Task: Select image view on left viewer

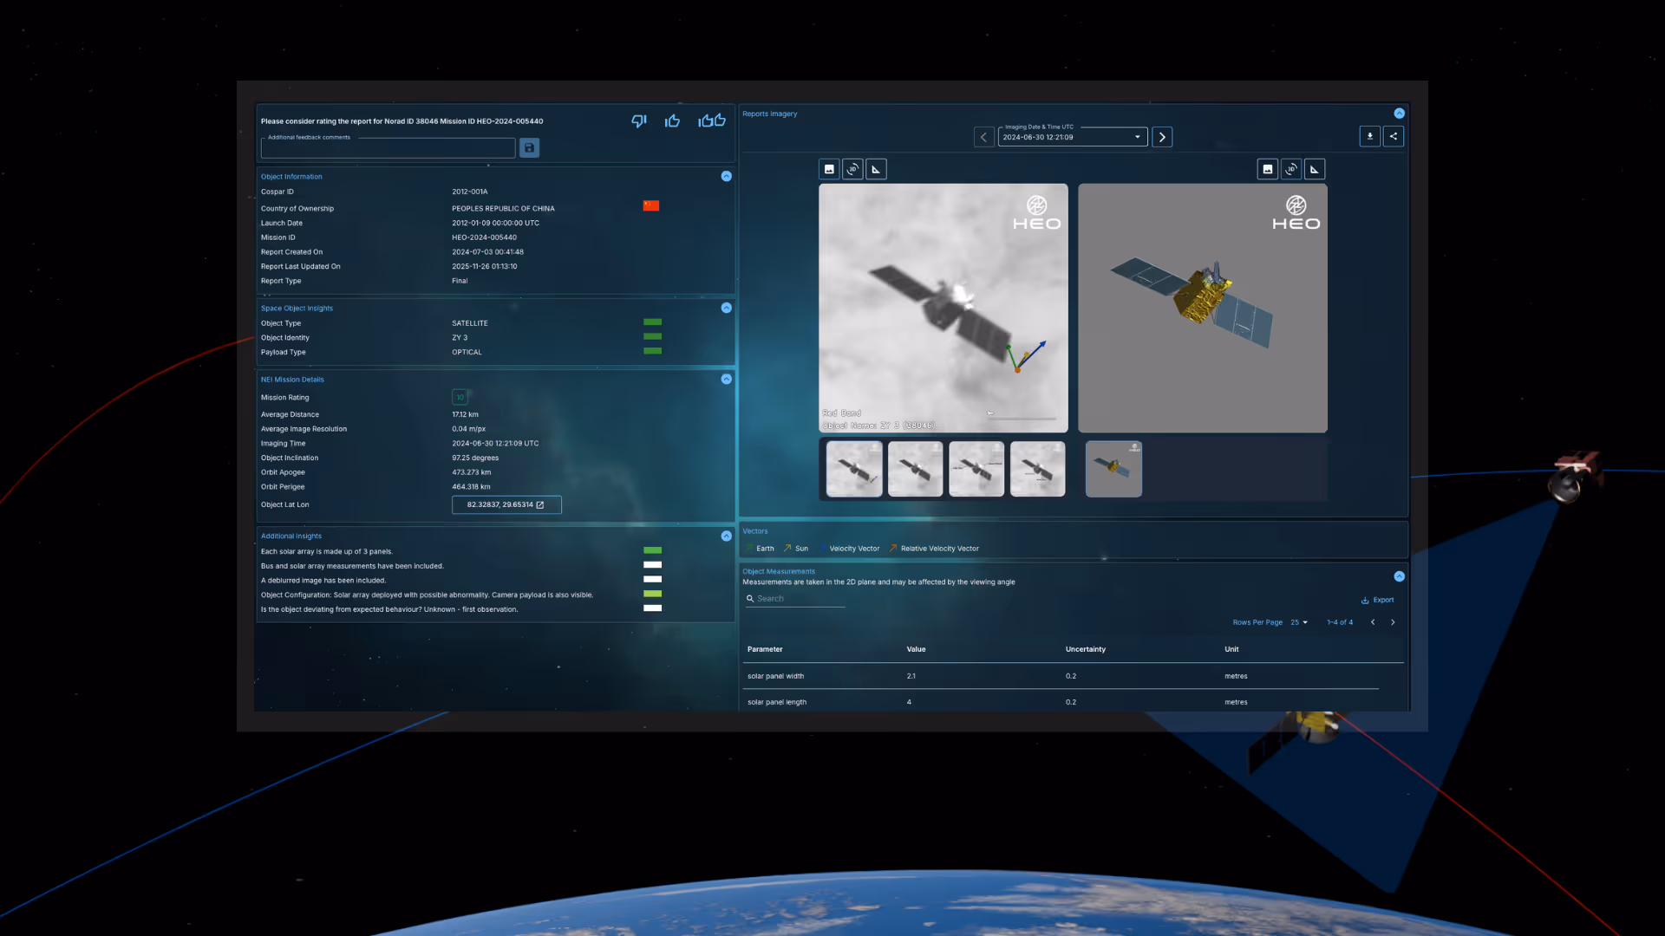Action: point(829,169)
